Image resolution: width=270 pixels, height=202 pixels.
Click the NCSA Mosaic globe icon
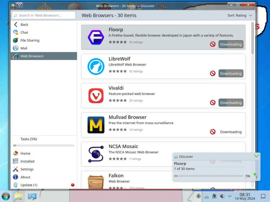click(96, 154)
